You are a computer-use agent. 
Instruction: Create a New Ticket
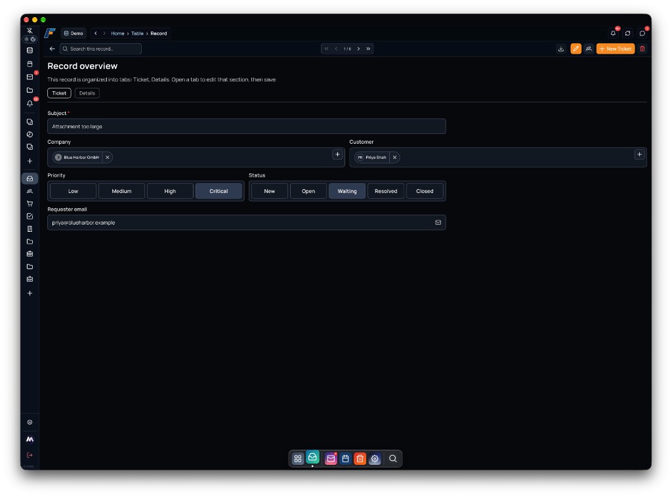(616, 49)
